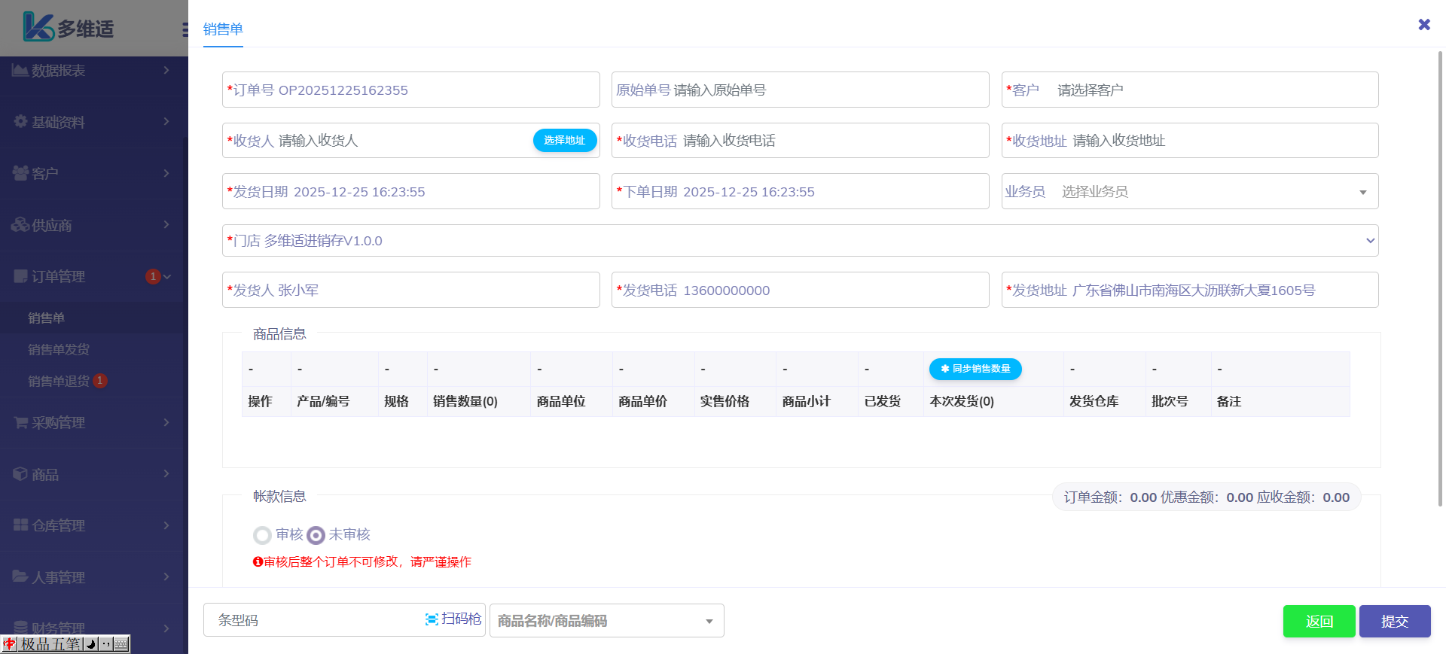Click the 选择地址 button
Screen dimensions: 1446x654
564,141
